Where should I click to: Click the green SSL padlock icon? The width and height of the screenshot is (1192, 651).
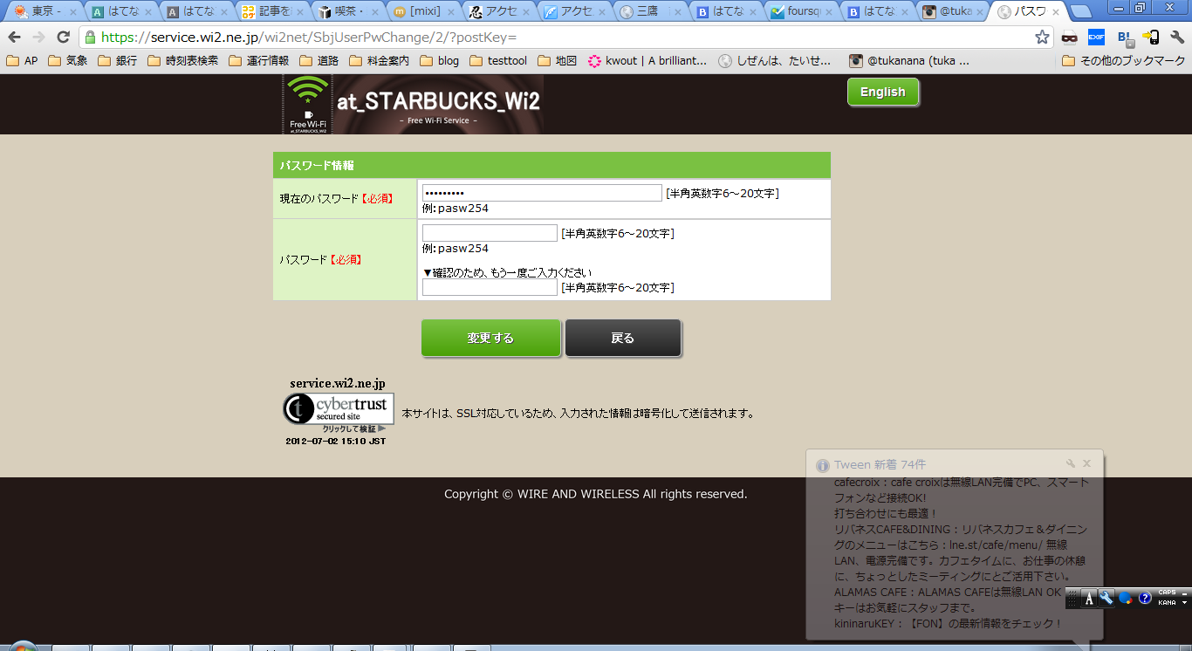[90, 38]
